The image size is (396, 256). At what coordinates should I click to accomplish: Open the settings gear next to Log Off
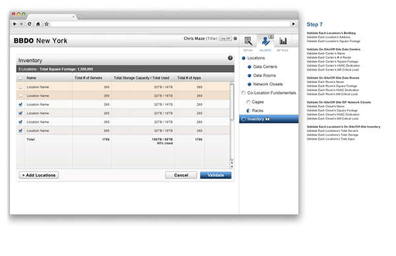click(x=236, y=38)
